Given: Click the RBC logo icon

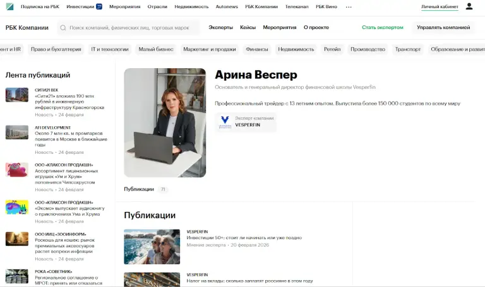Looking at the screenshot, I should click(9, 6).
